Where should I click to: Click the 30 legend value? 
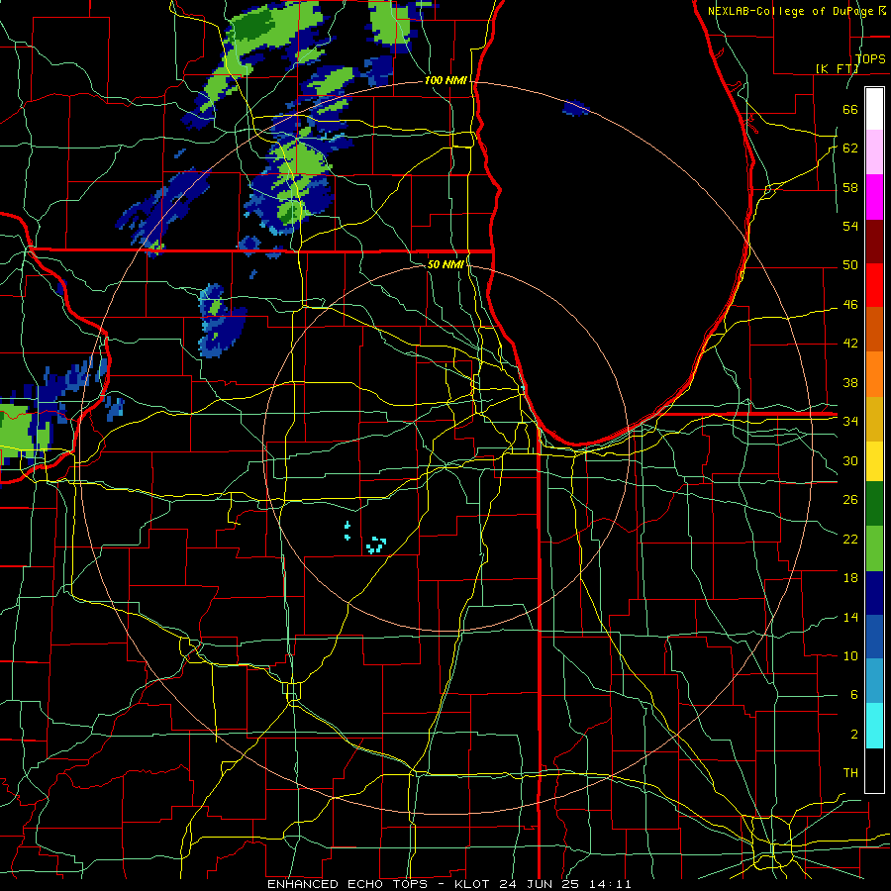click(x=850, y=460)
